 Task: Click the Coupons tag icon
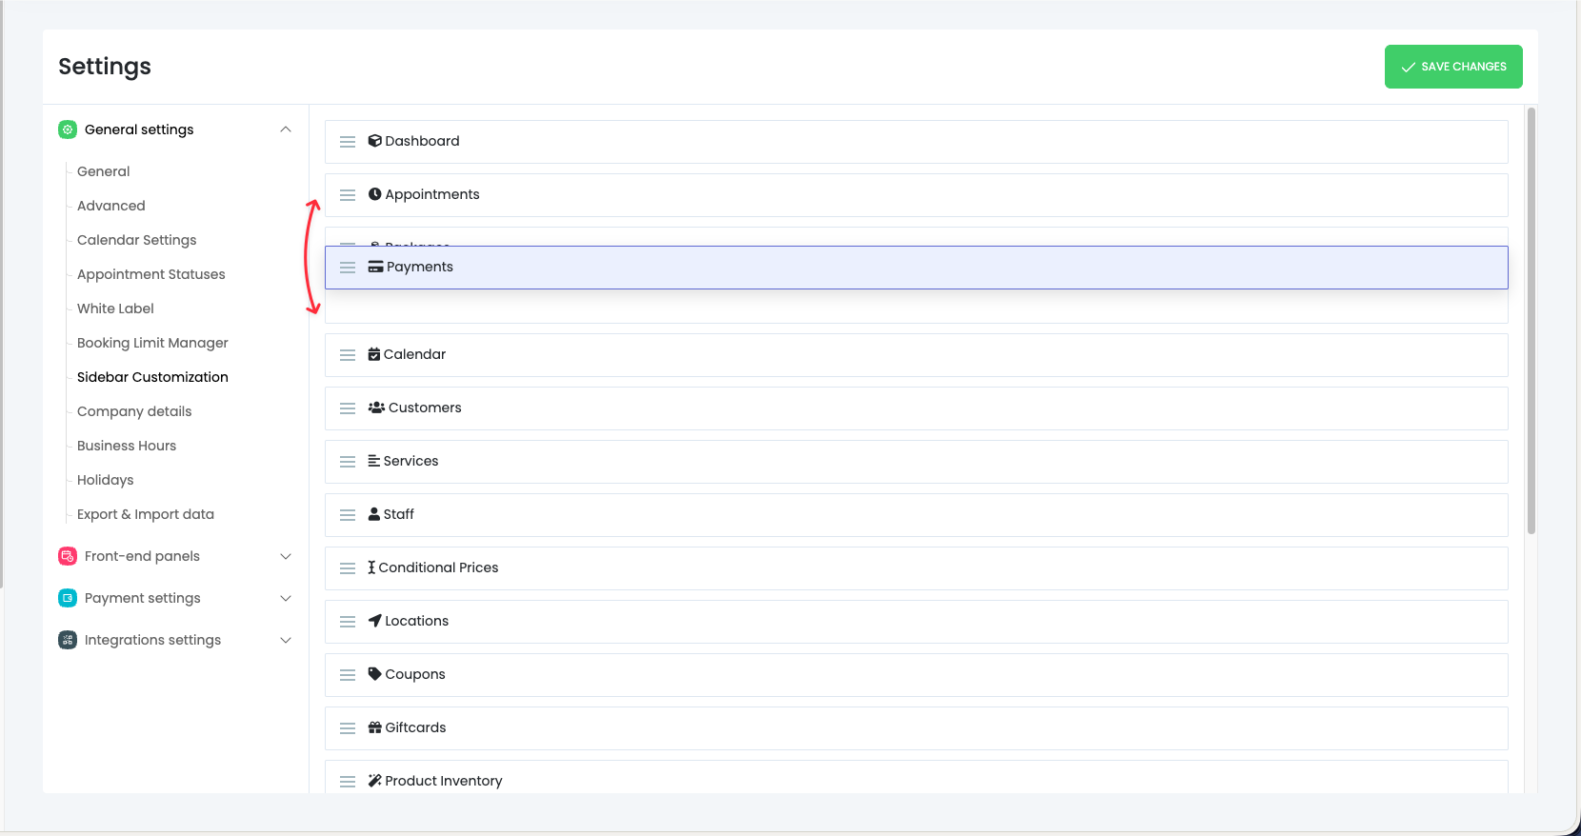coord(375,674)
